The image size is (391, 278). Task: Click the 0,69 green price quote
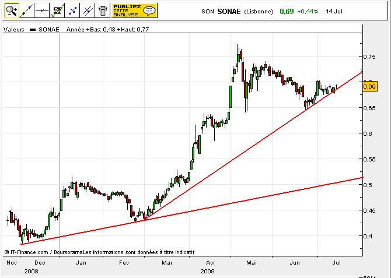(287, 12)
